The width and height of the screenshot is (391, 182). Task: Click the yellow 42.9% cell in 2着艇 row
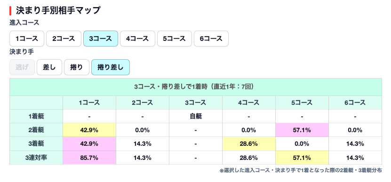pos(89,130)
